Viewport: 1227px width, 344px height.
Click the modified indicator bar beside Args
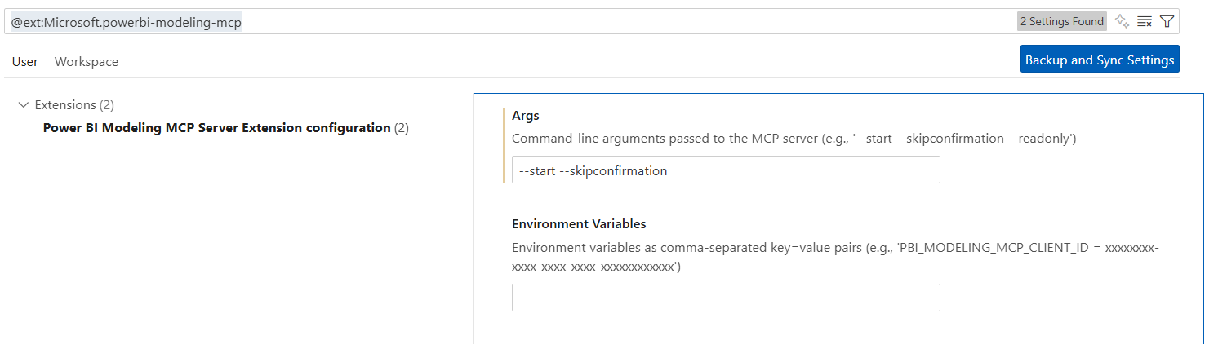(505, 145)
